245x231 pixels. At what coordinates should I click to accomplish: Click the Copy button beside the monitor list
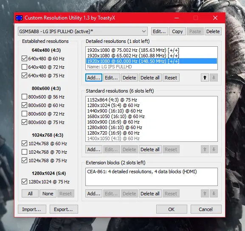pos(177,31)
